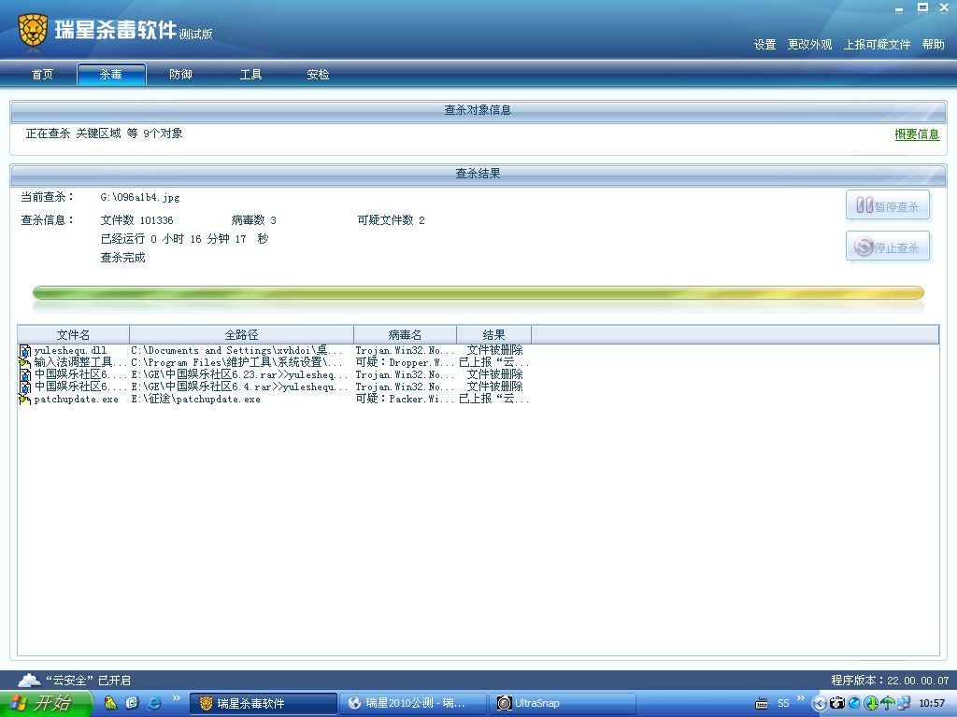Select the patchupdate.exe file name
The height and width of the screenshot is (717, 957).
[x=77, y=400]
